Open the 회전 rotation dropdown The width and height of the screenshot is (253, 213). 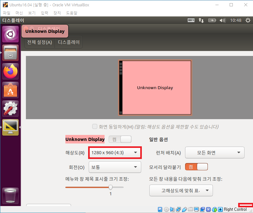pos(115,167)
